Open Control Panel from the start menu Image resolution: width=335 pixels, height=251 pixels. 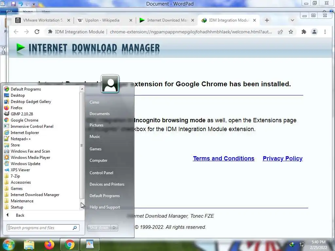point(101,173)
